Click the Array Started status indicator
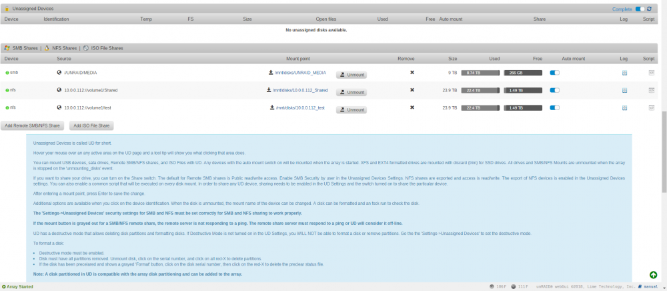Image resolution: width=667 pixels, height=291 pixels. 17,287
